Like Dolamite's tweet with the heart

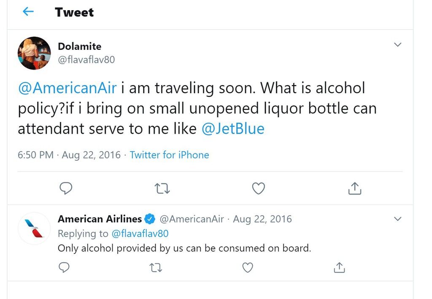point(259,189)
